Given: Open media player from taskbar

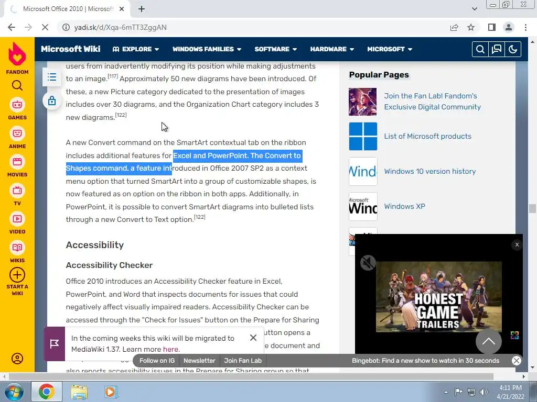Looking at the screenshot, I should (x=111, y=392).
